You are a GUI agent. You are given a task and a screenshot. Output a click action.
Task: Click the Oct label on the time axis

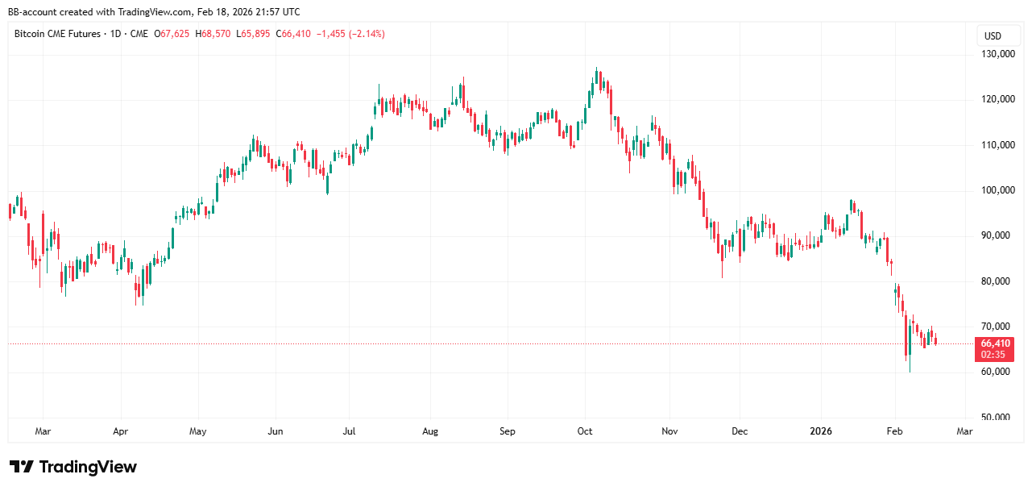point(585,431)
